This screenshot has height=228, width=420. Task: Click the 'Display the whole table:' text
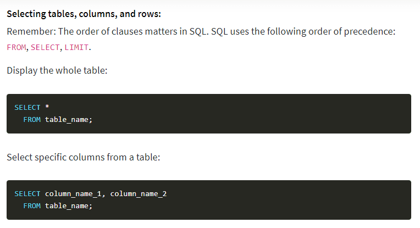[x=57, y=70]
